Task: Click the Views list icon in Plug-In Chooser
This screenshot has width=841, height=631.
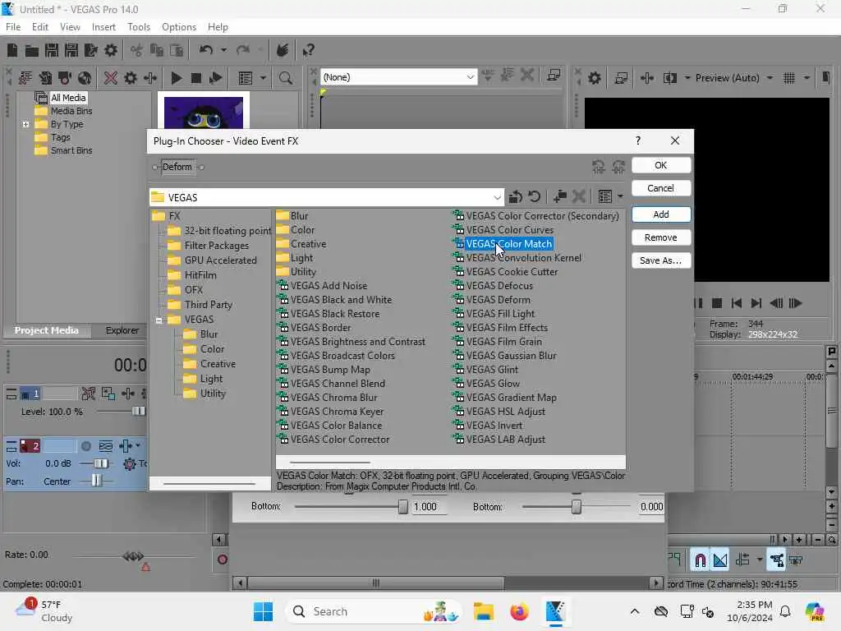Action: (604, 197)
